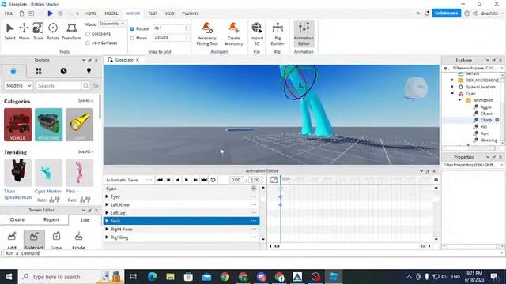The image size is (506, 284).
Task: Expand the LeftLeg track
Action: tap(107, 213)
